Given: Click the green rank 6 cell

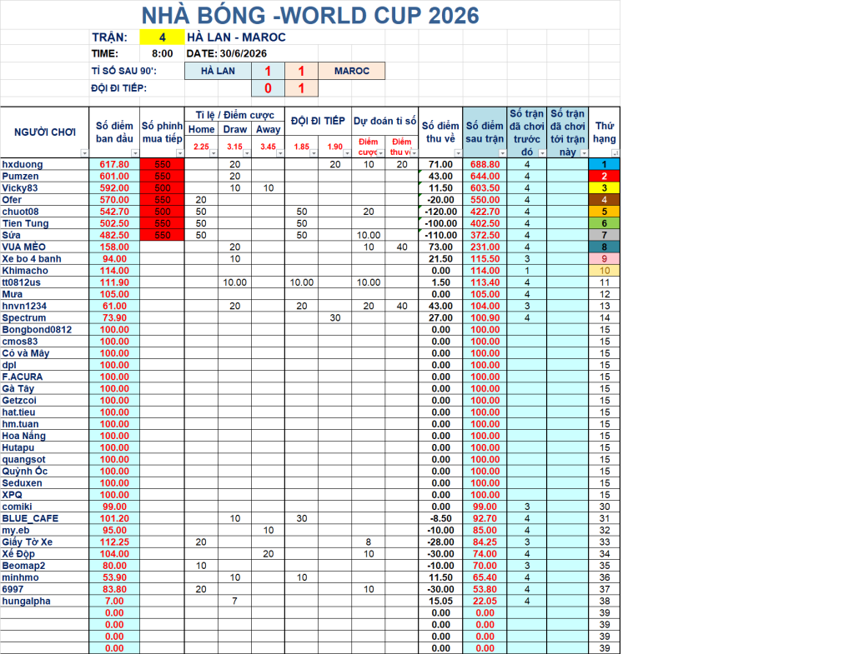Looking at the screenshot, I should (x=604, y=223).
